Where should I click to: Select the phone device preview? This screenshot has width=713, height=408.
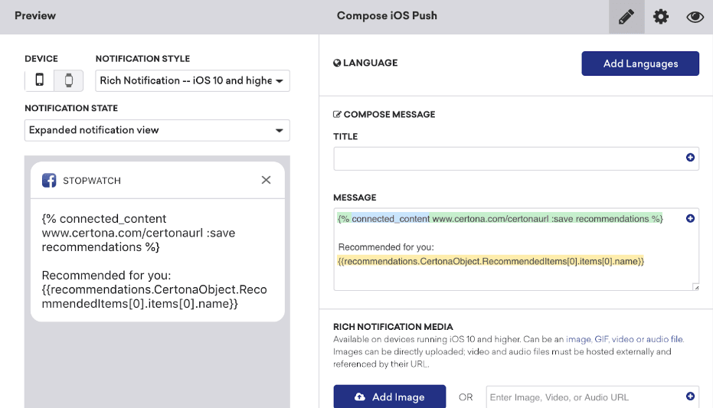click(40, 80)
